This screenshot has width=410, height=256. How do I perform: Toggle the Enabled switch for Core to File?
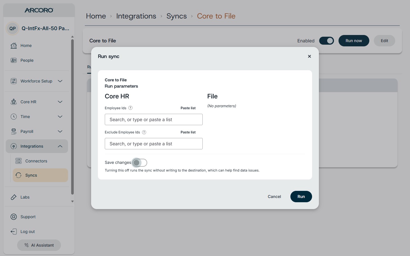(327, 41)
